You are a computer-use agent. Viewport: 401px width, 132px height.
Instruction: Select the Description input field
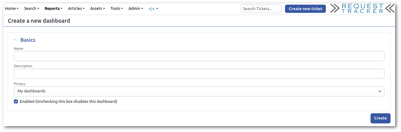click(199, 74)
